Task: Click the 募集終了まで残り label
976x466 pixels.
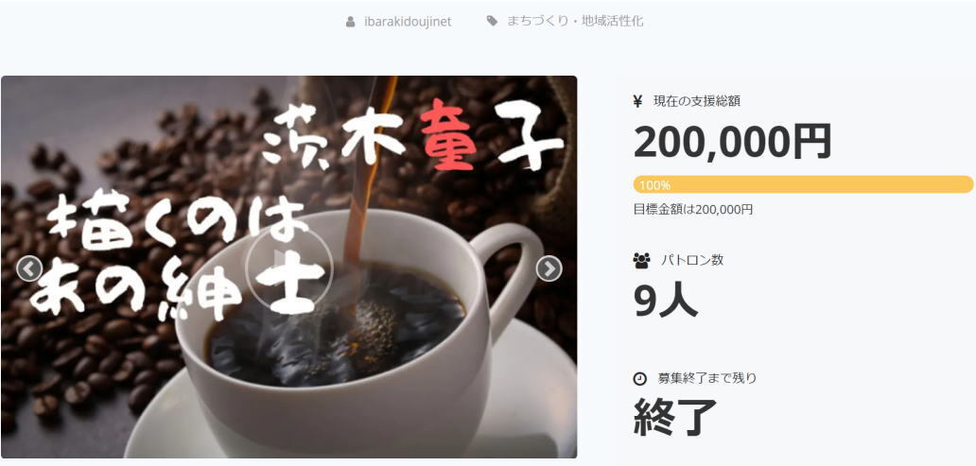Action: [x=706, y=378]
